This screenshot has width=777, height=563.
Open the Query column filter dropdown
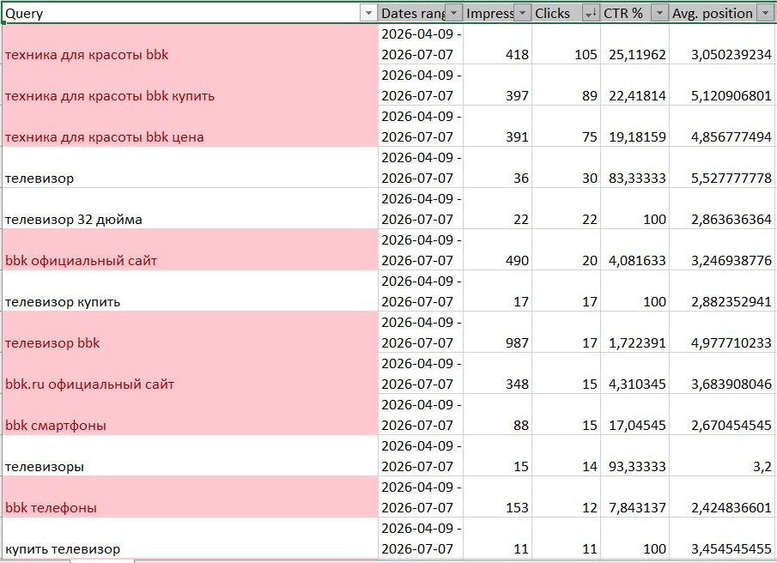click(x=368, y=14)
